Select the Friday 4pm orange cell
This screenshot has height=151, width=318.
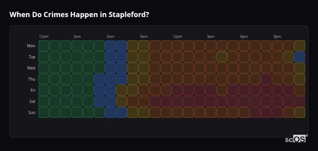(222, 90)
